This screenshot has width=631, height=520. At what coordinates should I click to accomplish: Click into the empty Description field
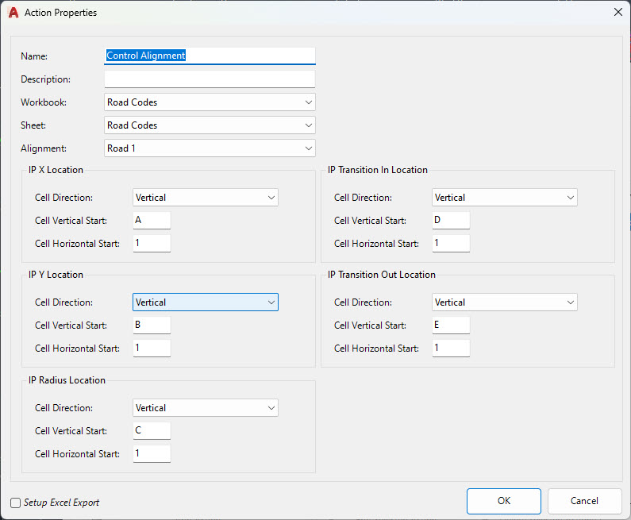[x=210, y=79]
